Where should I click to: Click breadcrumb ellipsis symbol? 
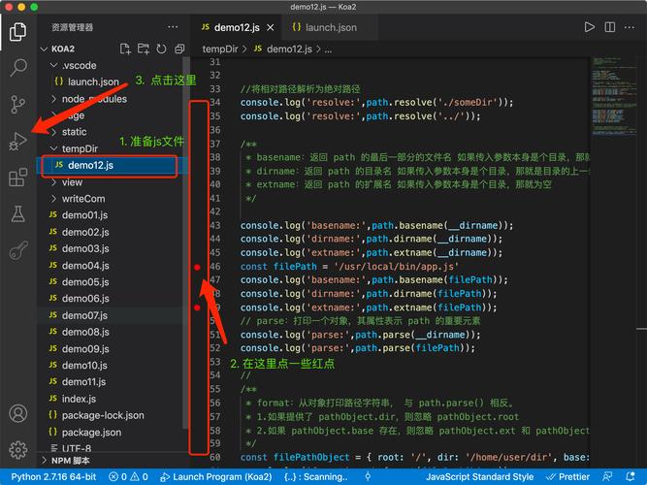click(x=329, y=49)
